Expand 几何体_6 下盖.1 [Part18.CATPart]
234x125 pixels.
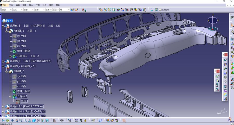pos(3,61)
